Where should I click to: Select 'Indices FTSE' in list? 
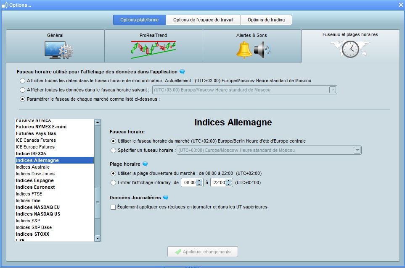[55, 194]
